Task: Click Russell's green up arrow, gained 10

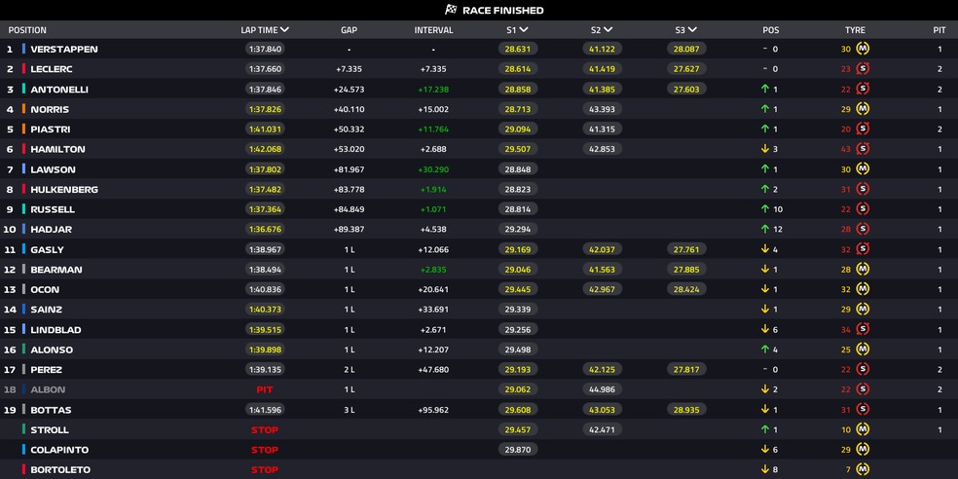Action: [x=764, y=209]
